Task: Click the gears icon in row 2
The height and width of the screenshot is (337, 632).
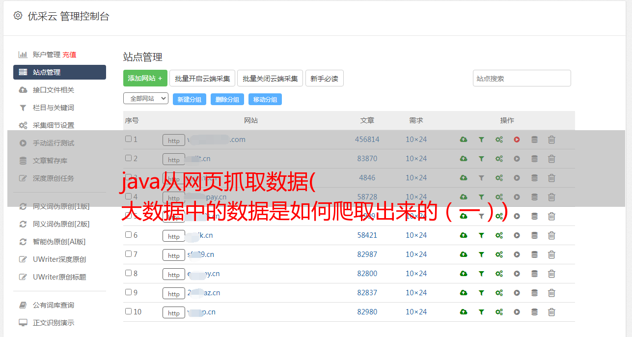Action: 499,159
